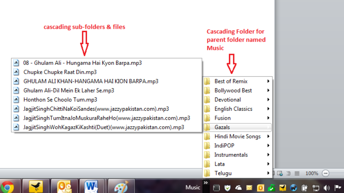Click the Music toolbar label on taskbar
The height and width of the screenshot is (193, 344).
(x=192, y=187)
